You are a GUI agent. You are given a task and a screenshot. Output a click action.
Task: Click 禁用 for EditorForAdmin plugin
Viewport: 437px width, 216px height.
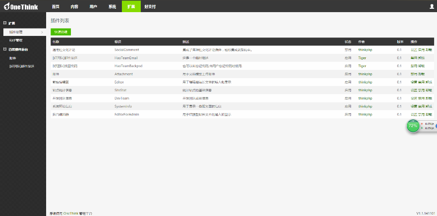[421, 115]
